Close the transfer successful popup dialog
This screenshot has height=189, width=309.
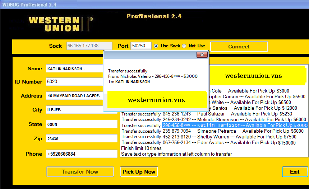coord(202,55)
